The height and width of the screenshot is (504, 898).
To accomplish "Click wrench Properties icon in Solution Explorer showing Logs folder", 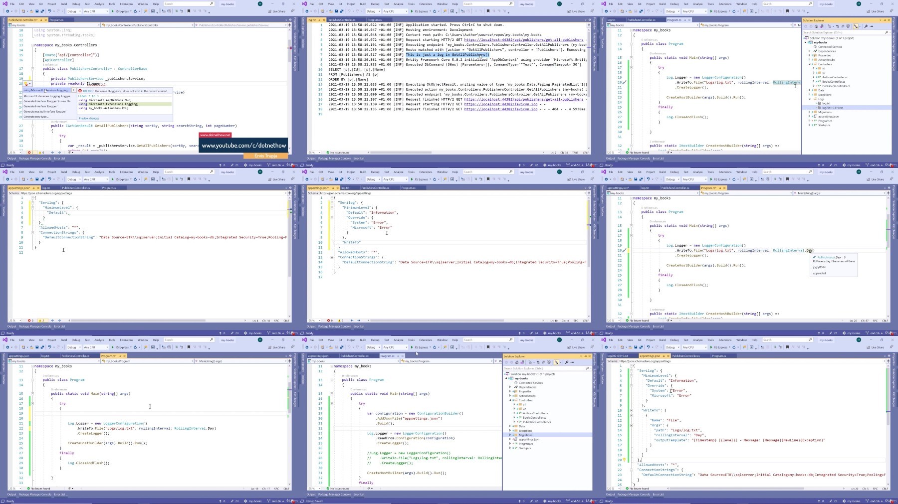I will tap(866, 26).
